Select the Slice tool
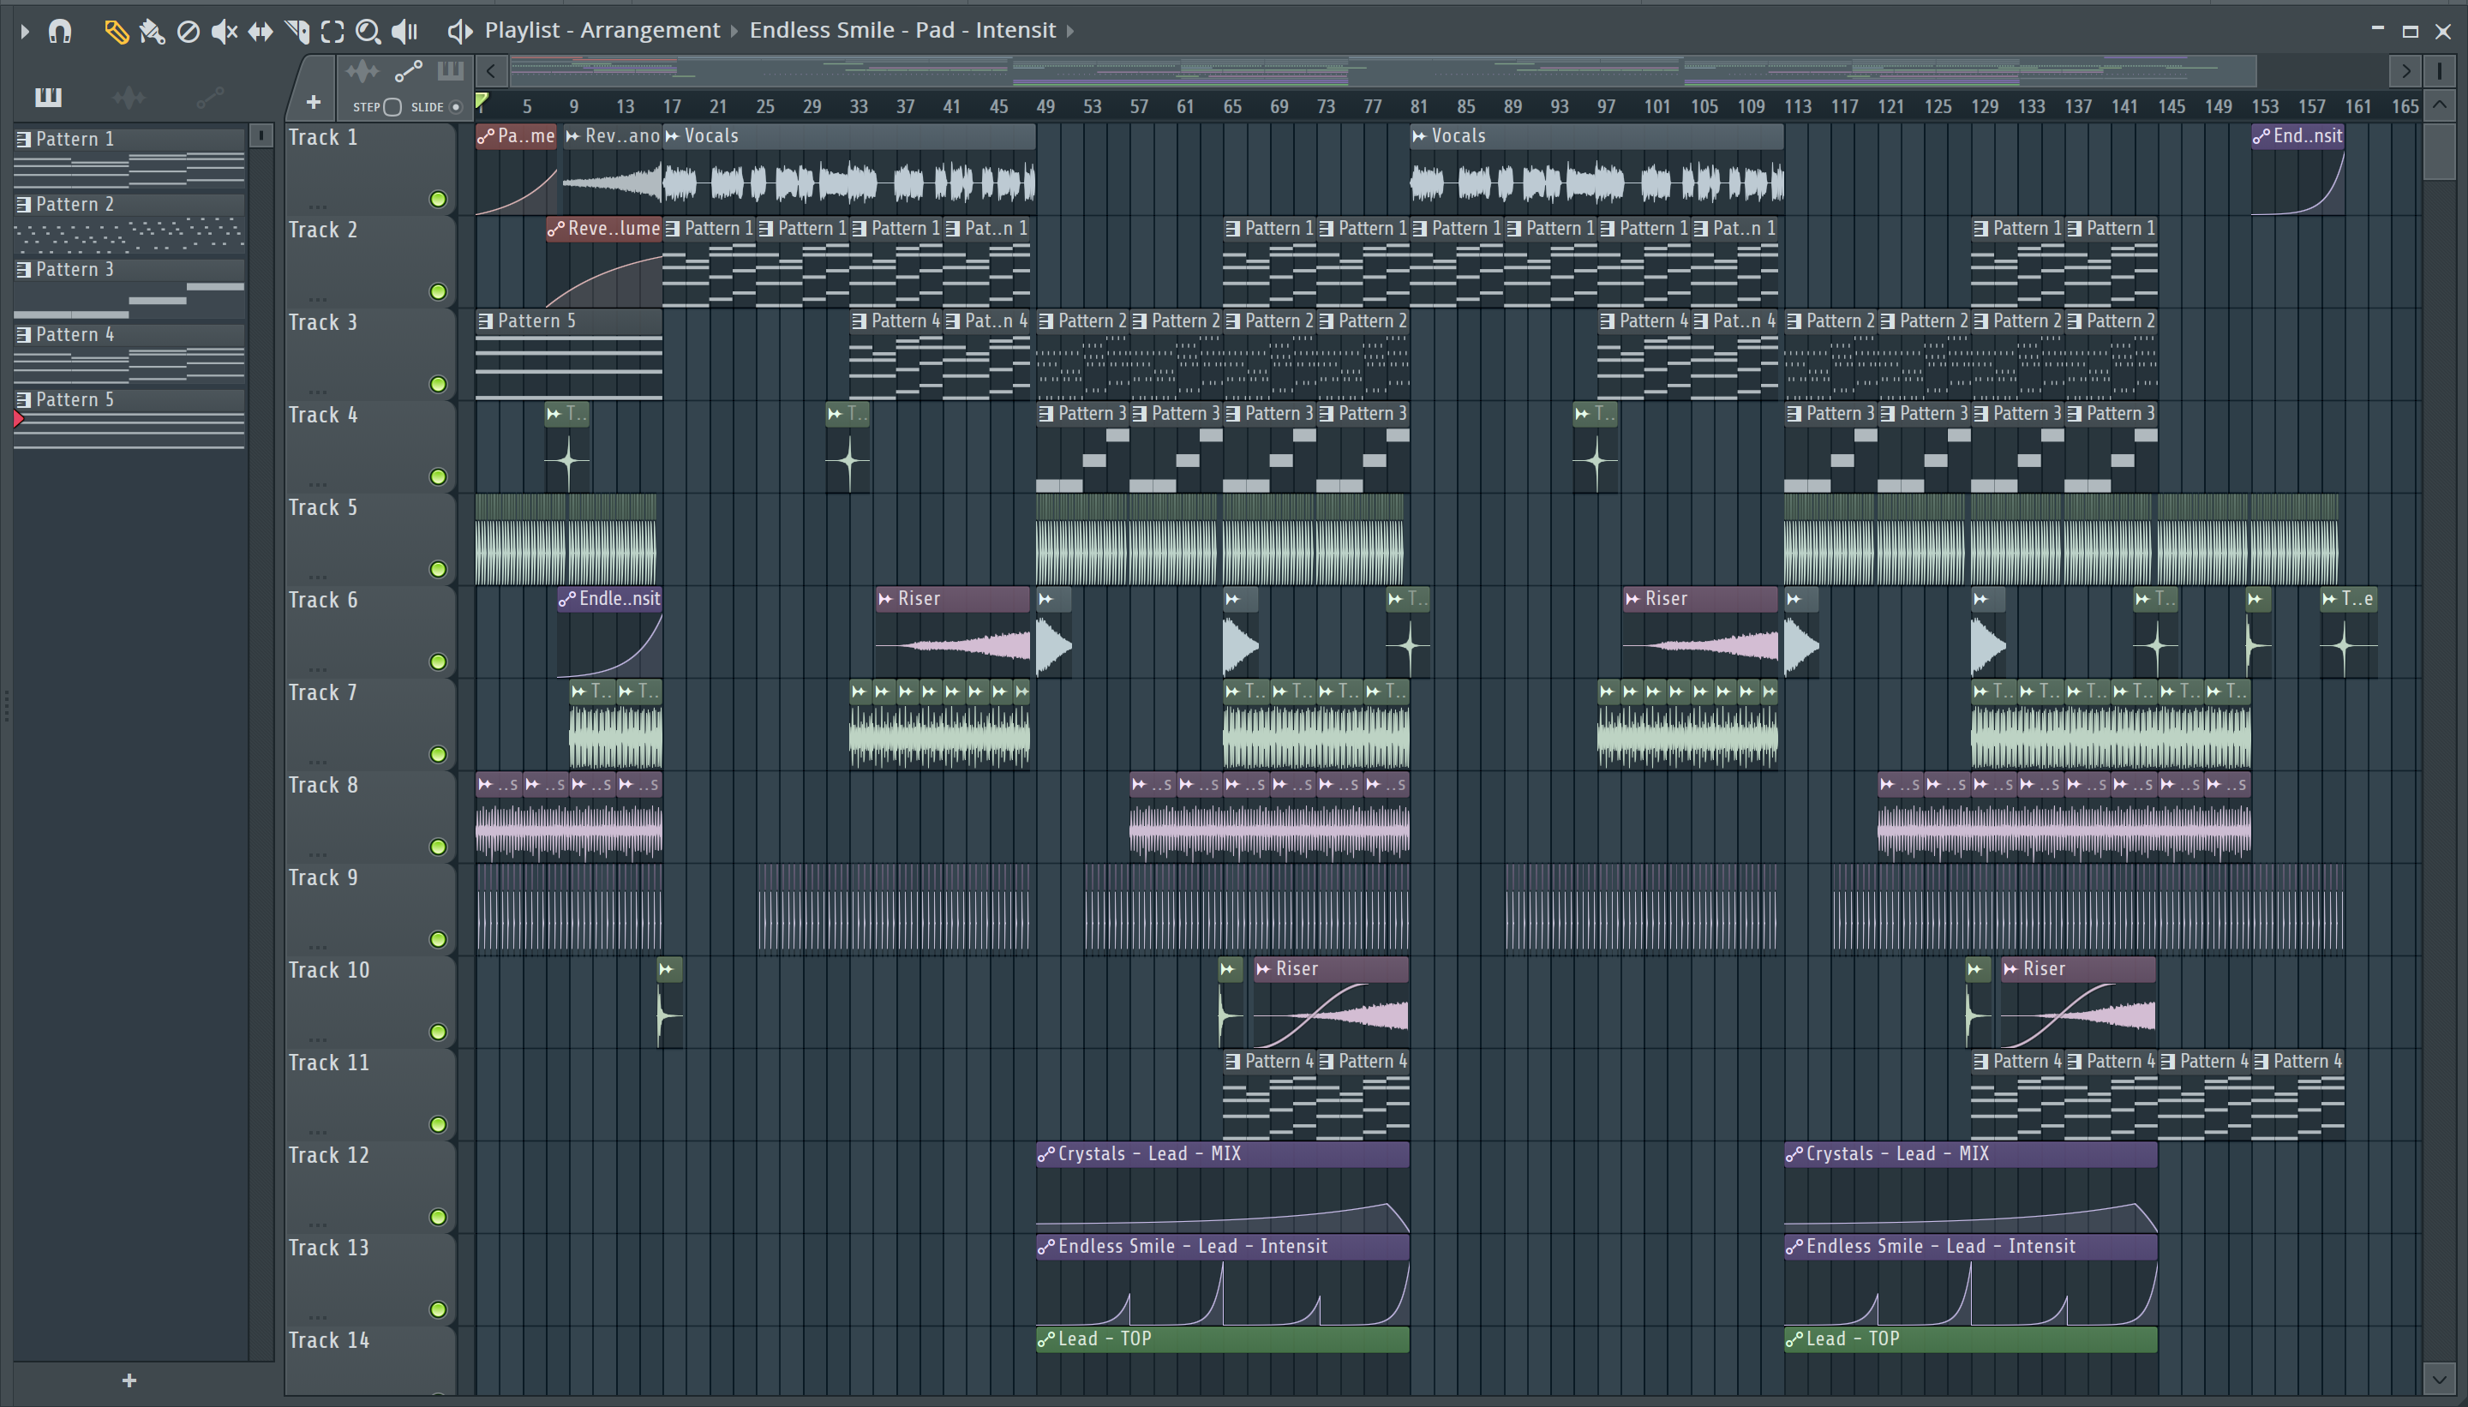This screenshot has height=1407, width=2468. click(297, 32)
